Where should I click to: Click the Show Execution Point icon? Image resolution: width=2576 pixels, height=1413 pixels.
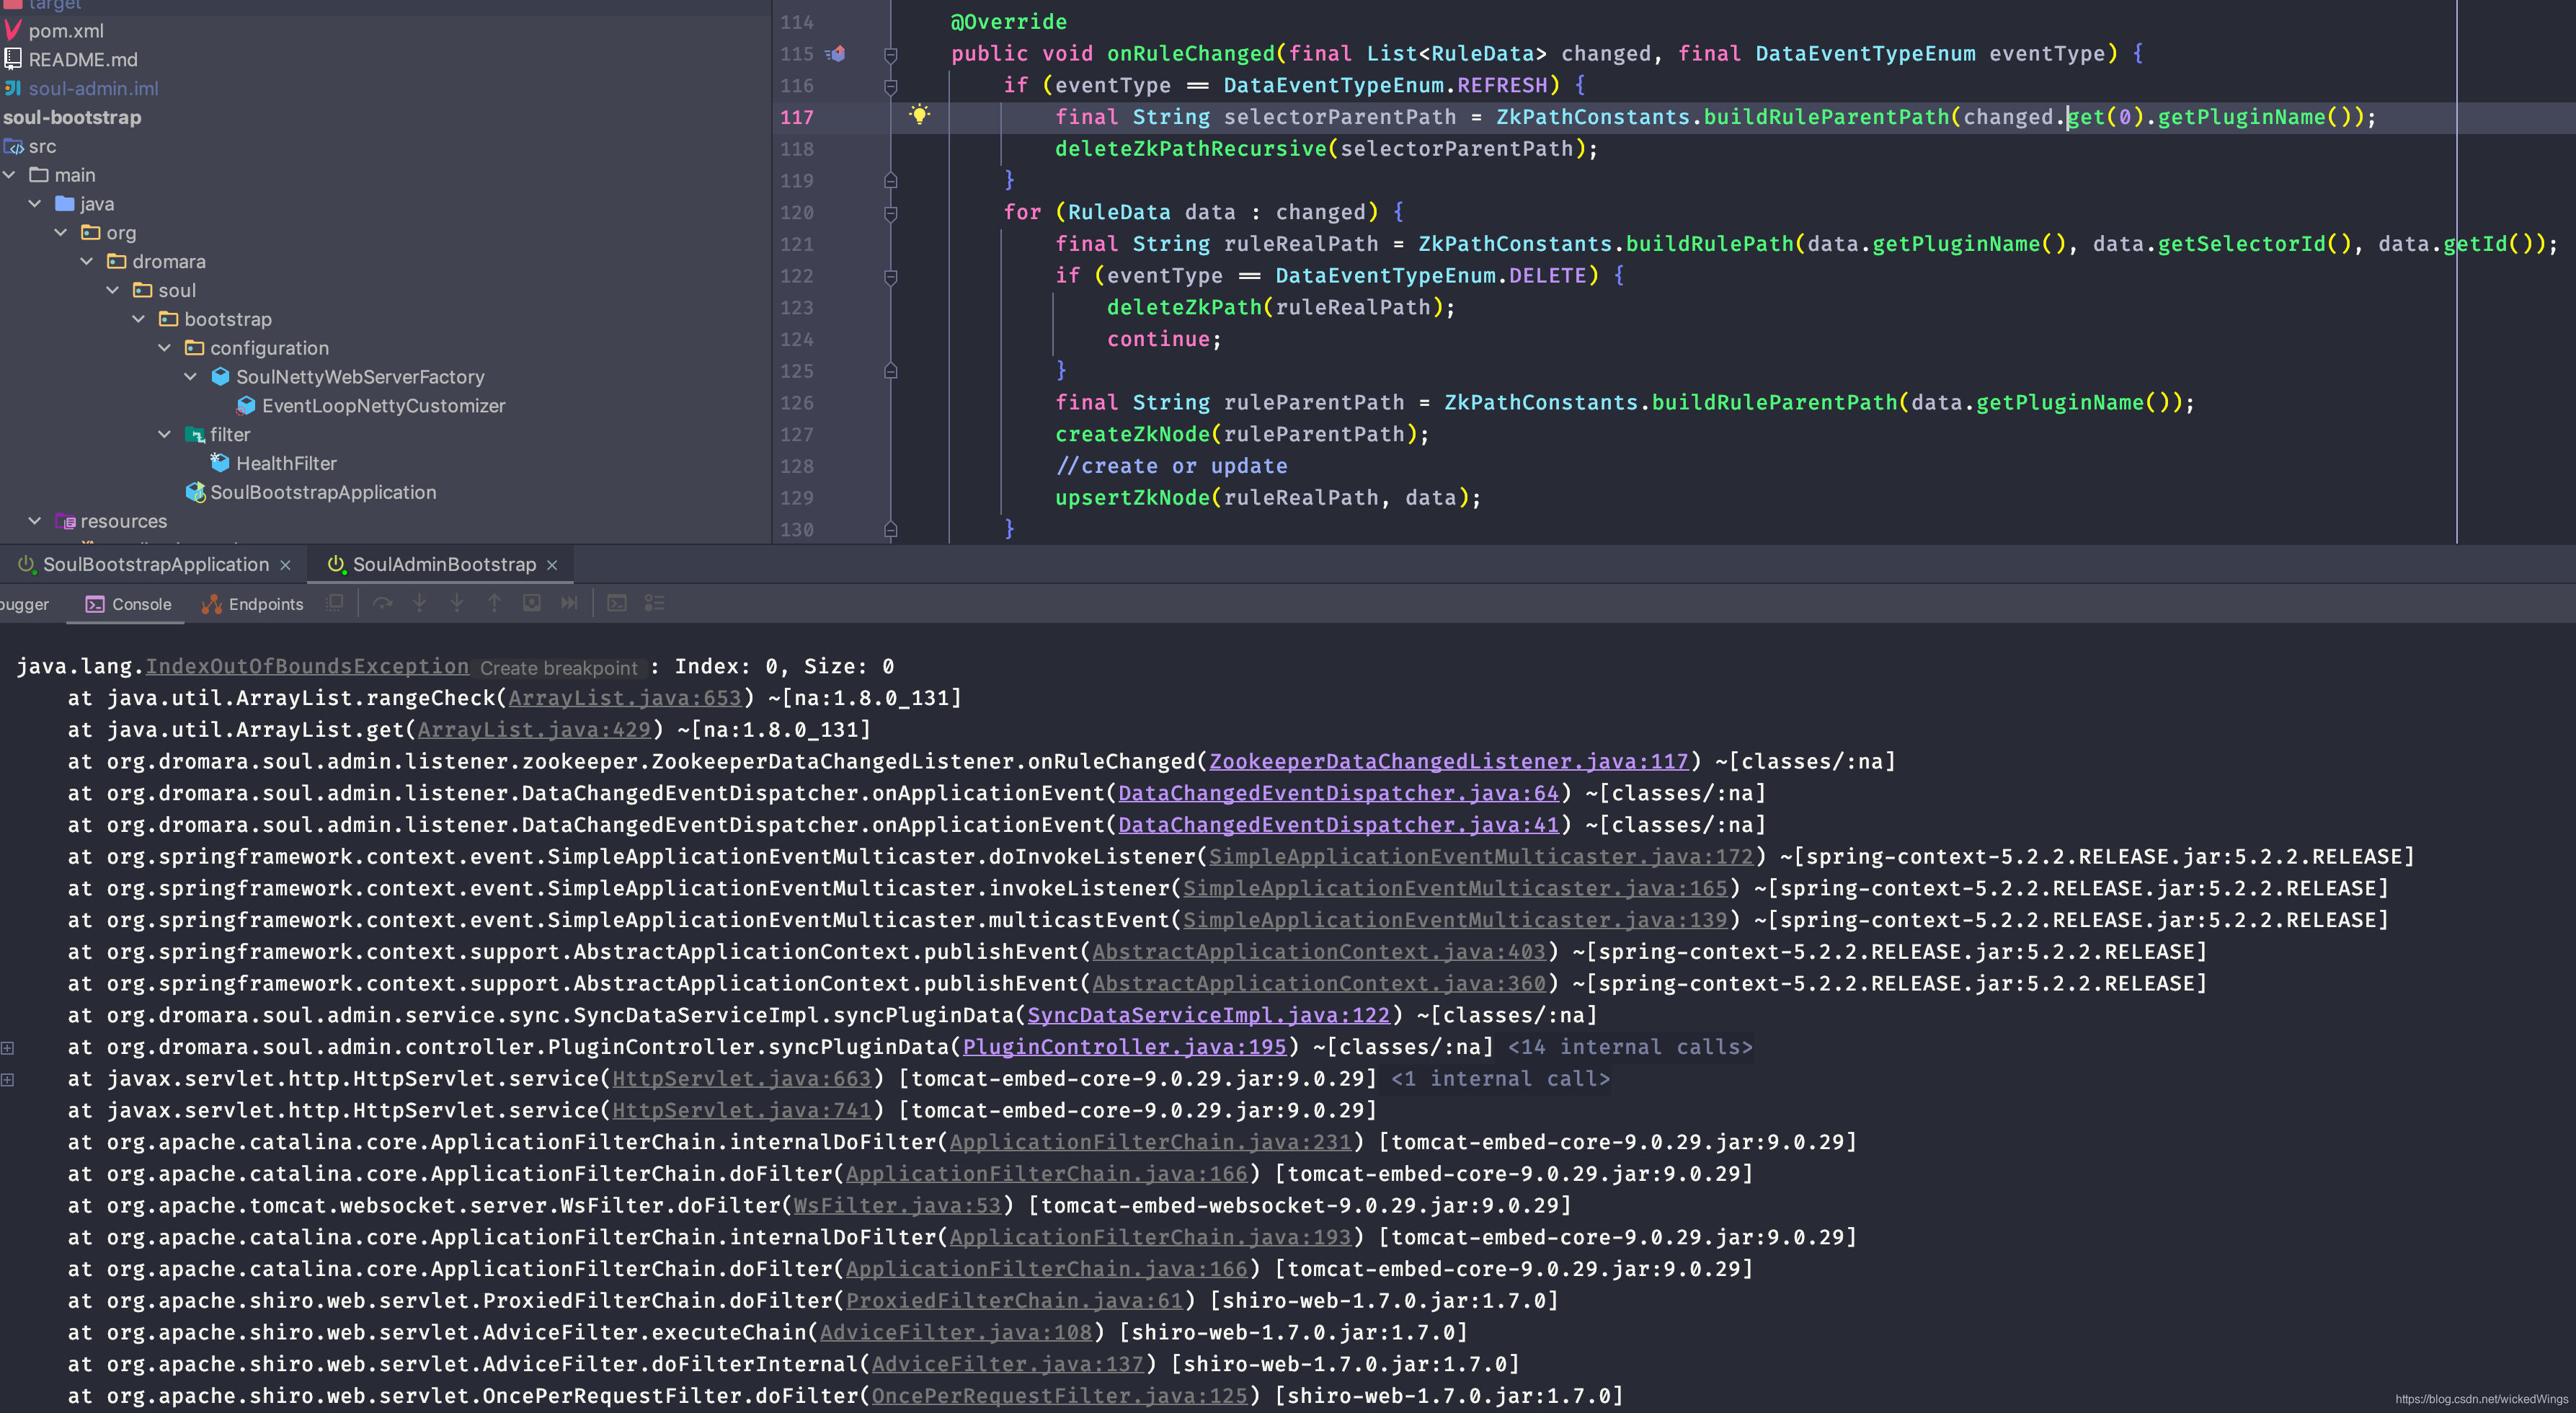[335, 603]
